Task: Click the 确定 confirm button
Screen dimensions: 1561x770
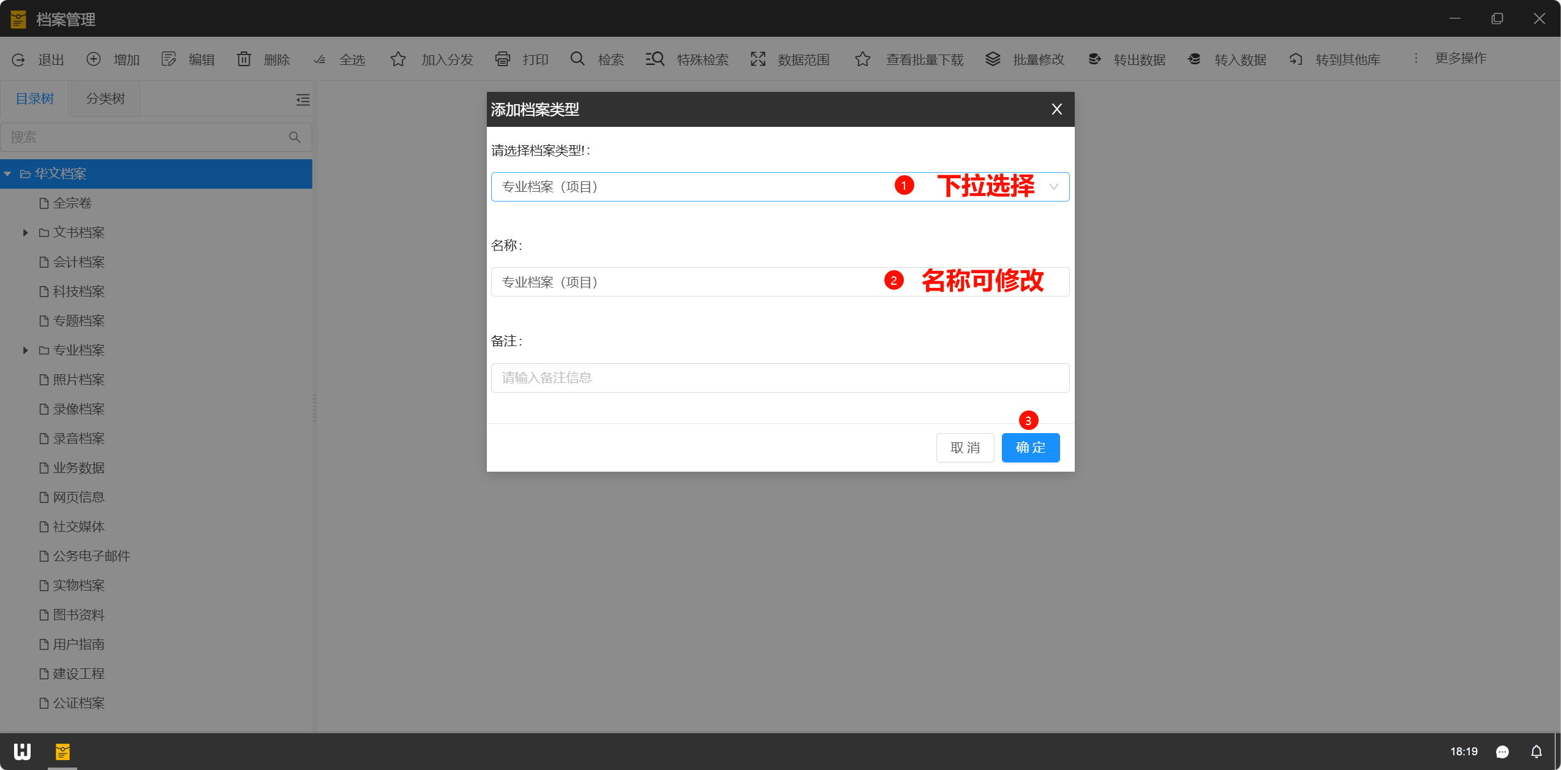Action: [x=1030, y=448]
